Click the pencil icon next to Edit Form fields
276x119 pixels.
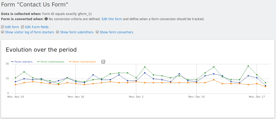tap(23, 27)
